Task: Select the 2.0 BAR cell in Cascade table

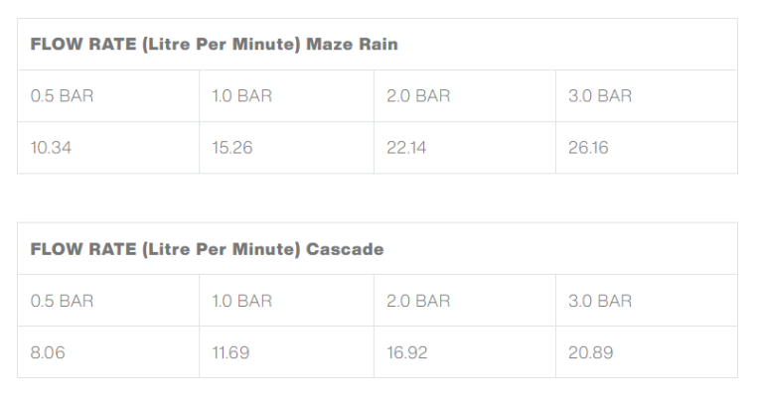Action: pyautogui.click(x=418, y=301)
